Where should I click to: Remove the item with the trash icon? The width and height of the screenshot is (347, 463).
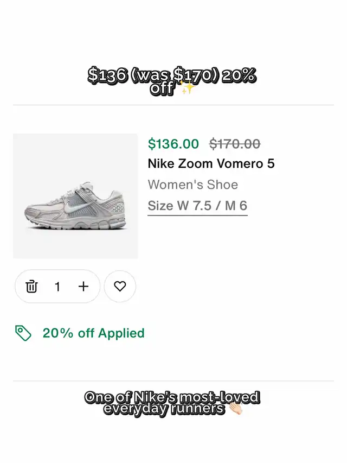32,286
